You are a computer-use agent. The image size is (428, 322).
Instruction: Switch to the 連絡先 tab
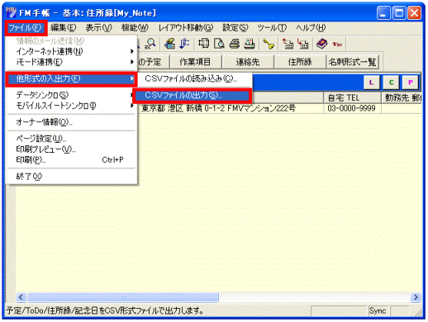[248, 62]
